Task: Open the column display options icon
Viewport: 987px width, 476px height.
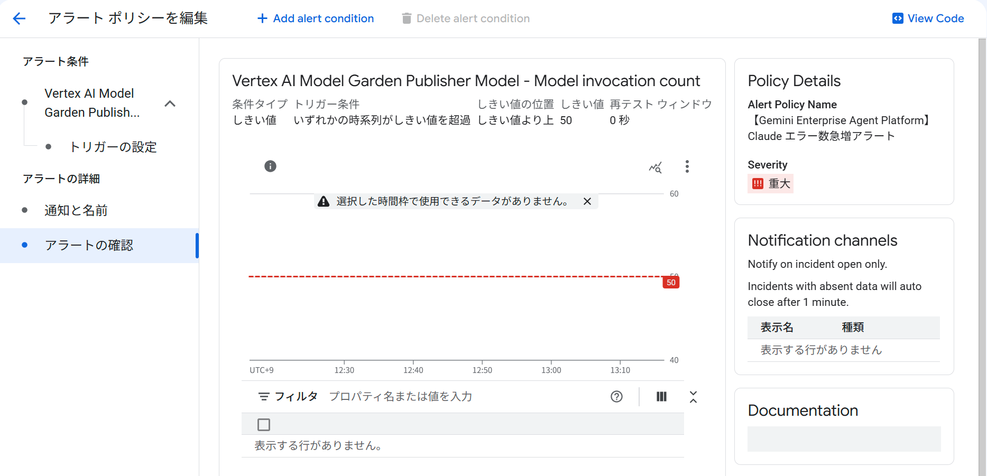Action: 661,397
